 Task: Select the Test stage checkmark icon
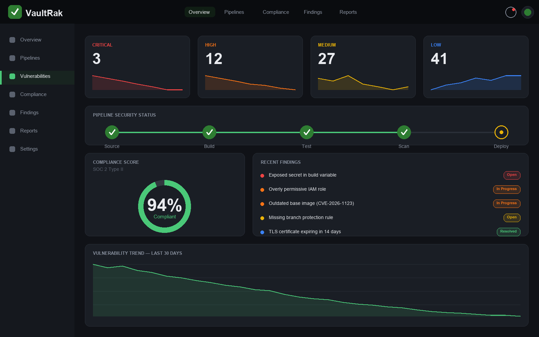click(x=307, y=132)
